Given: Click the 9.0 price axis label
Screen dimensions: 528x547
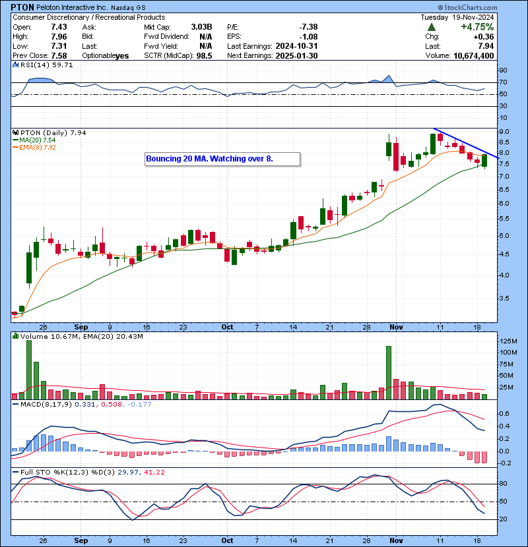Looking at the screenshot, I should (504, 132).
